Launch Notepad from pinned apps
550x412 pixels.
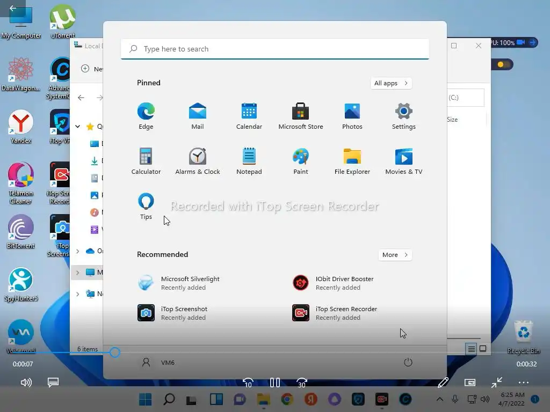(249, 161)
